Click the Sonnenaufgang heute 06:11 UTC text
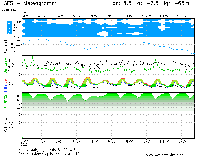The width and height of the screenshot is (201, 157). [49, 150]
